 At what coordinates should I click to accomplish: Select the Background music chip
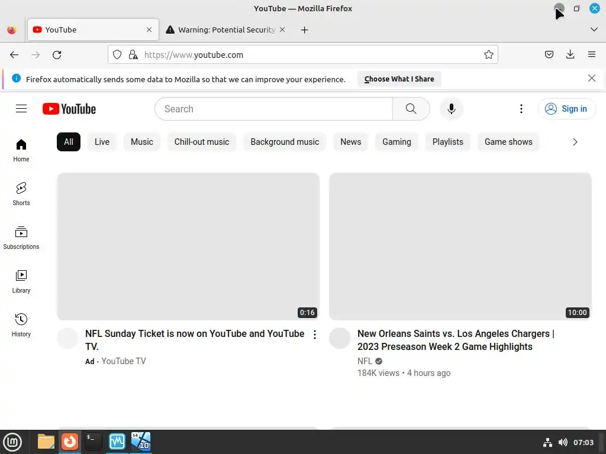tap(285, 142)
